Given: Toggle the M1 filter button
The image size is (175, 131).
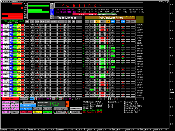Looking at the screenshot, I should coord(97,22).
